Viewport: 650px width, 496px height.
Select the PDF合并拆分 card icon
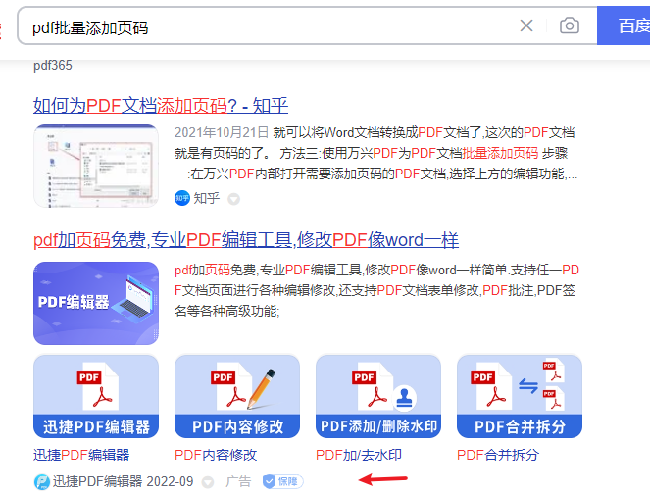pyautogui.click(x=520, y=396)
